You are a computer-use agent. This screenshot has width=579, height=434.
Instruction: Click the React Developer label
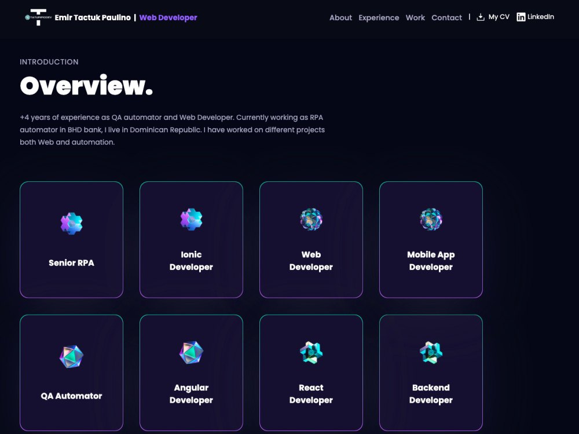pos(311,393)
